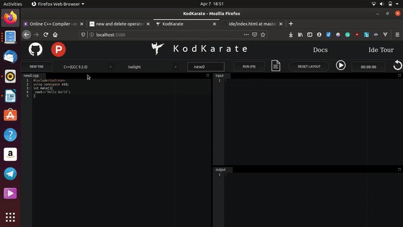This screenshot has width=403, height=227.
Task: Open Activities overview
Action: (x=13, y=4)
